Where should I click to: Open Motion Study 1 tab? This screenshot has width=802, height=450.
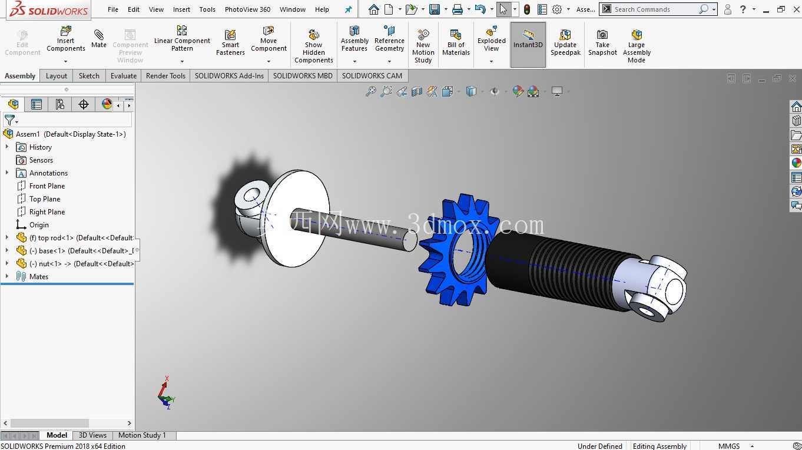coord(142,435)
